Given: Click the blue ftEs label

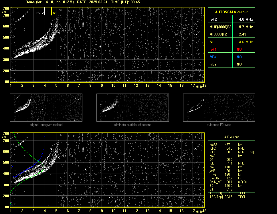Looking at the screenshot, I should click(213, 57).
